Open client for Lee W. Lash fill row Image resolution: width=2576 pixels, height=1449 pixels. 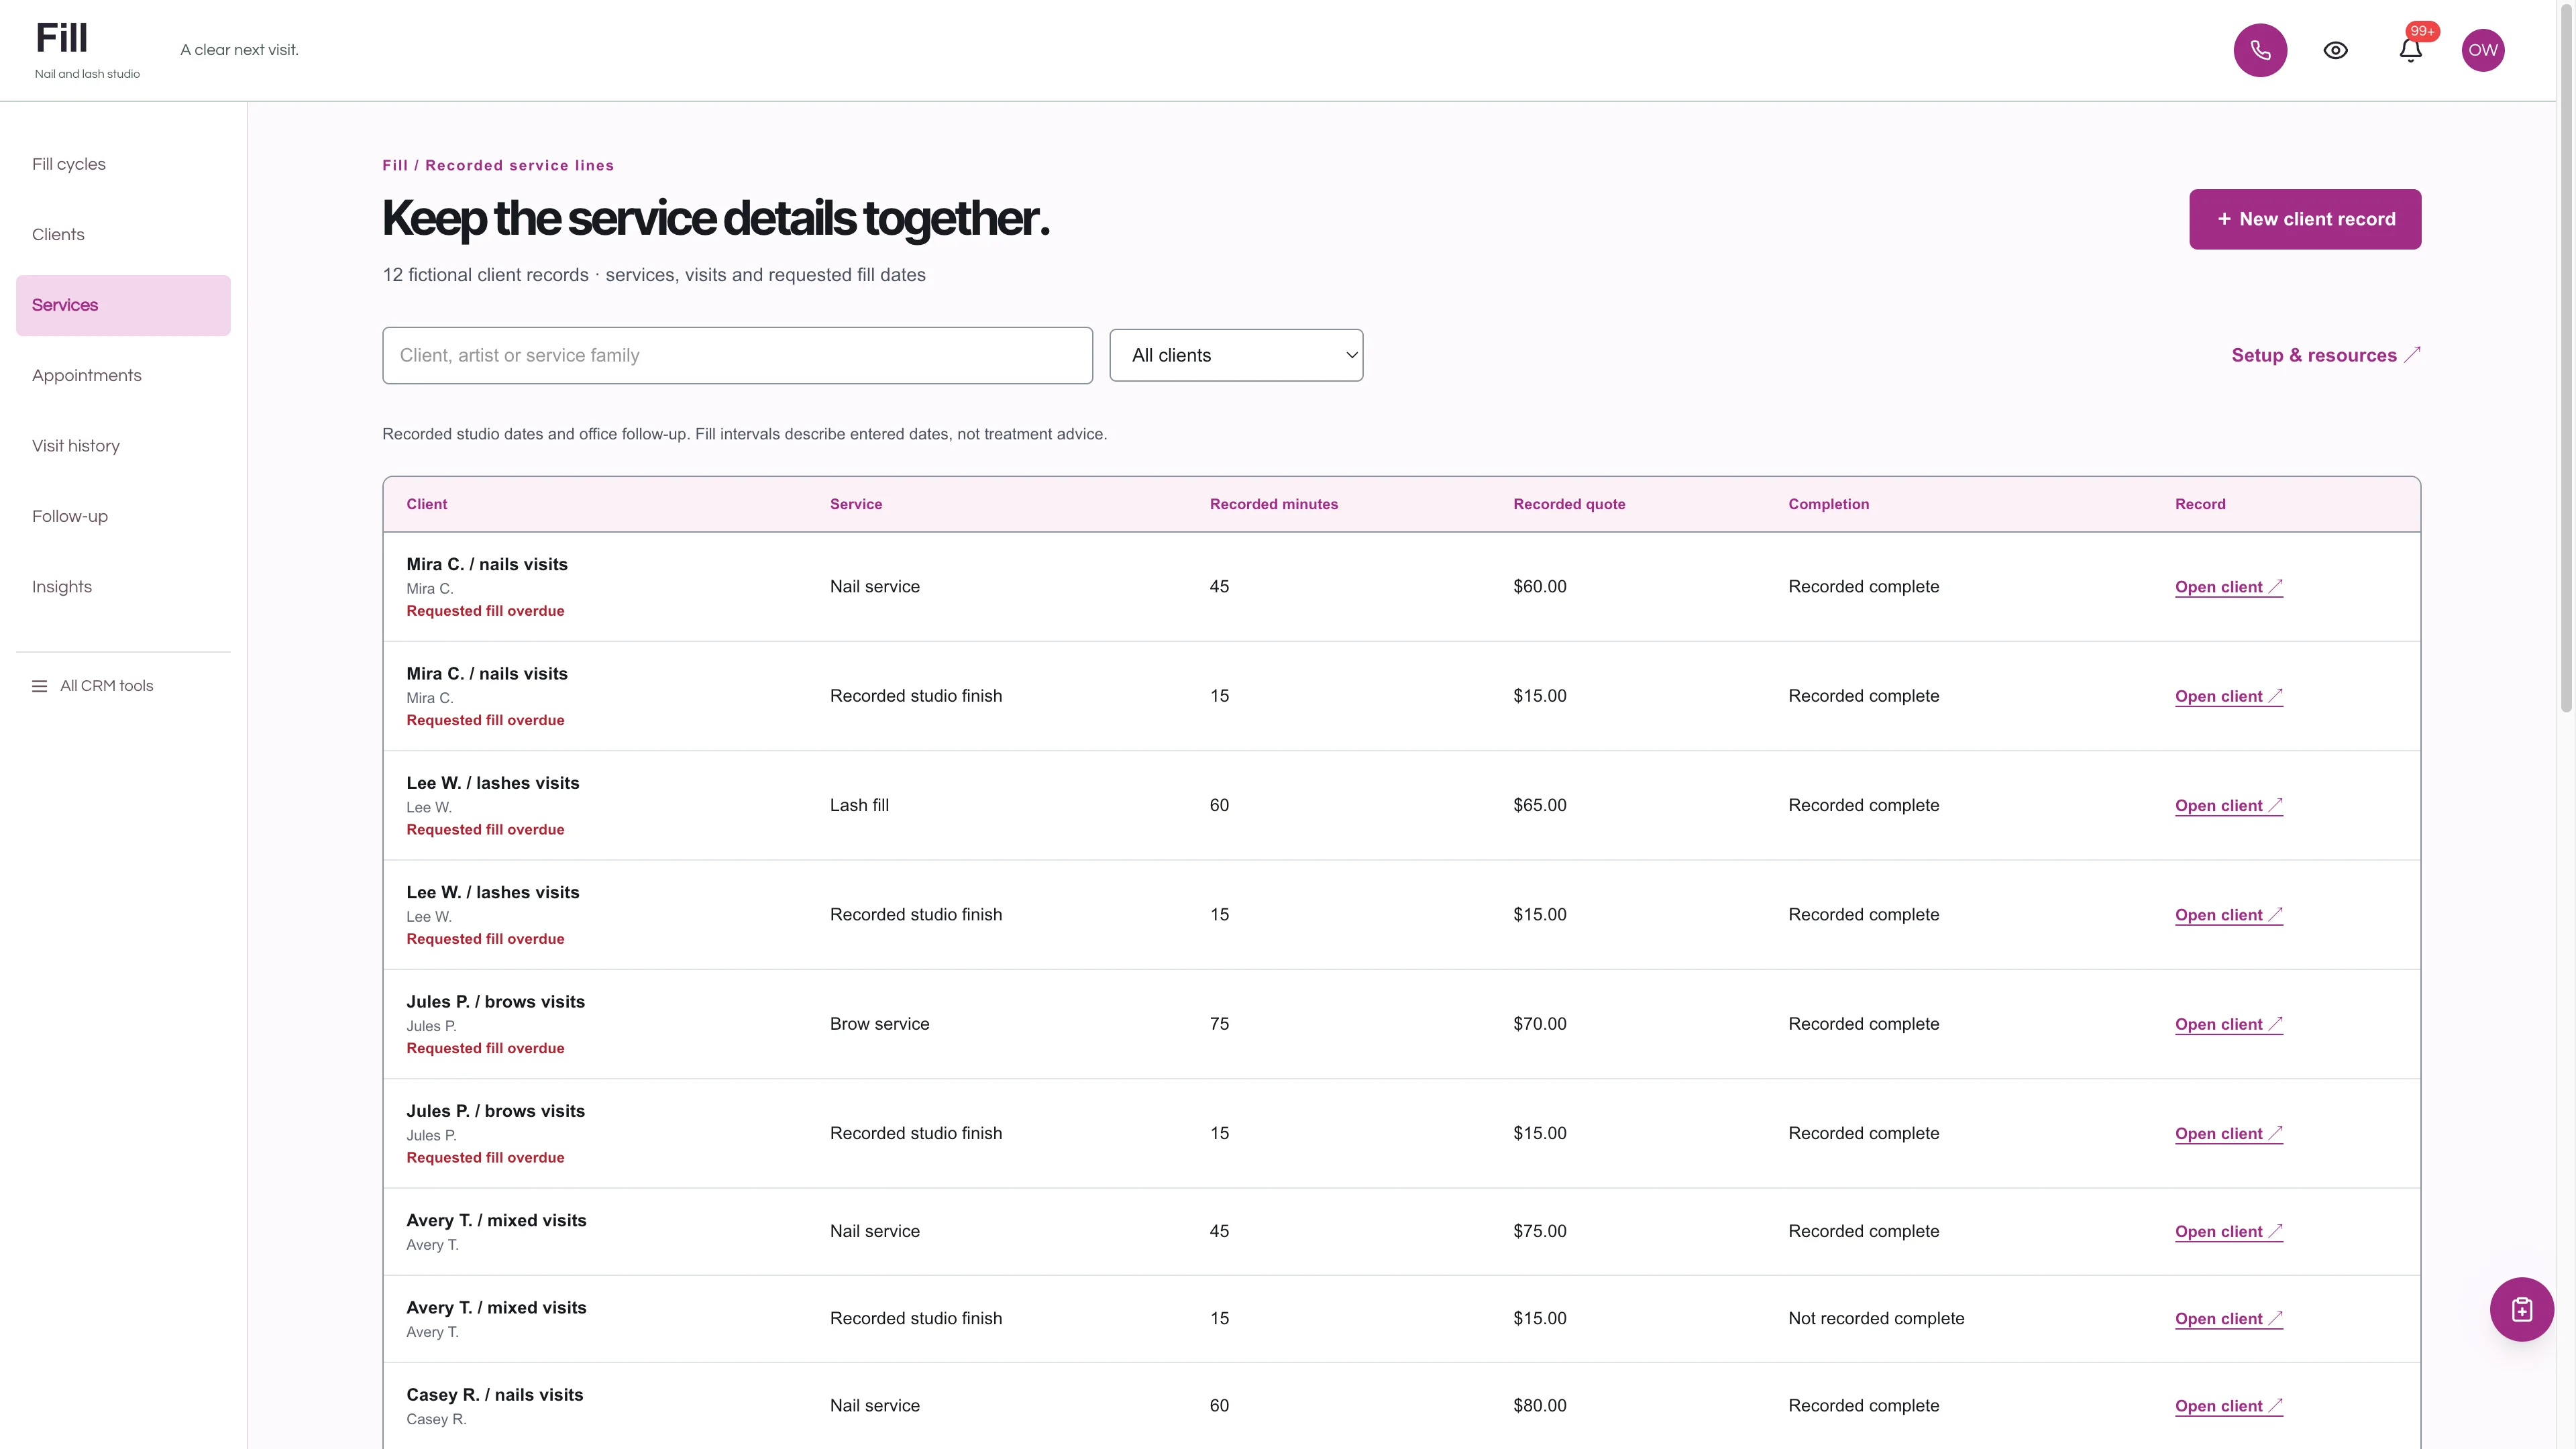2228,806
